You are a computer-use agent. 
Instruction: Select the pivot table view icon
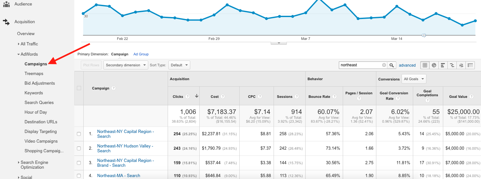click(470, 65)
